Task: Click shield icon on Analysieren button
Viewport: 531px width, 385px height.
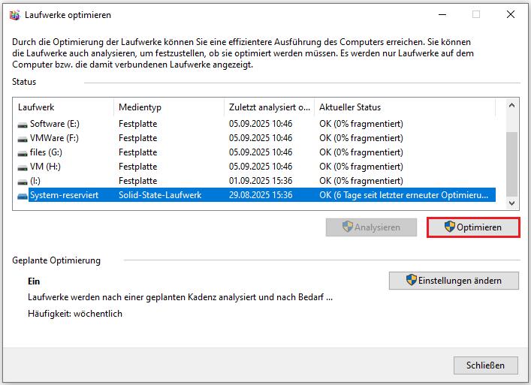Action: pos(348,227)
